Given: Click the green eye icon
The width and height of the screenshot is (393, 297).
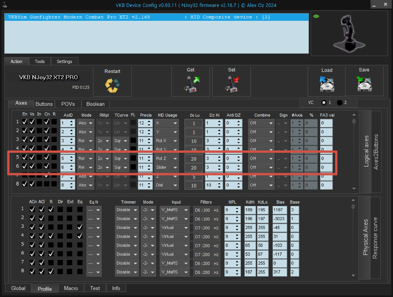Looking at the screenshot, I should [316, 16].
